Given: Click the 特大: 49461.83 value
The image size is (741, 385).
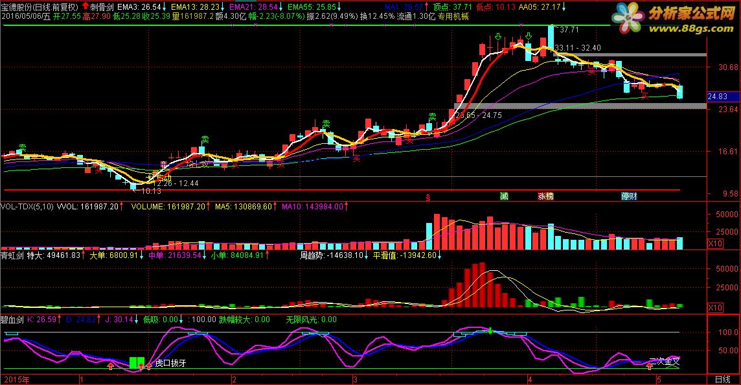Looking at the screenshot, I should (54, 255).
